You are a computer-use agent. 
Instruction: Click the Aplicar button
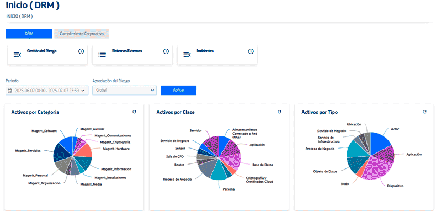coord(178,90)
